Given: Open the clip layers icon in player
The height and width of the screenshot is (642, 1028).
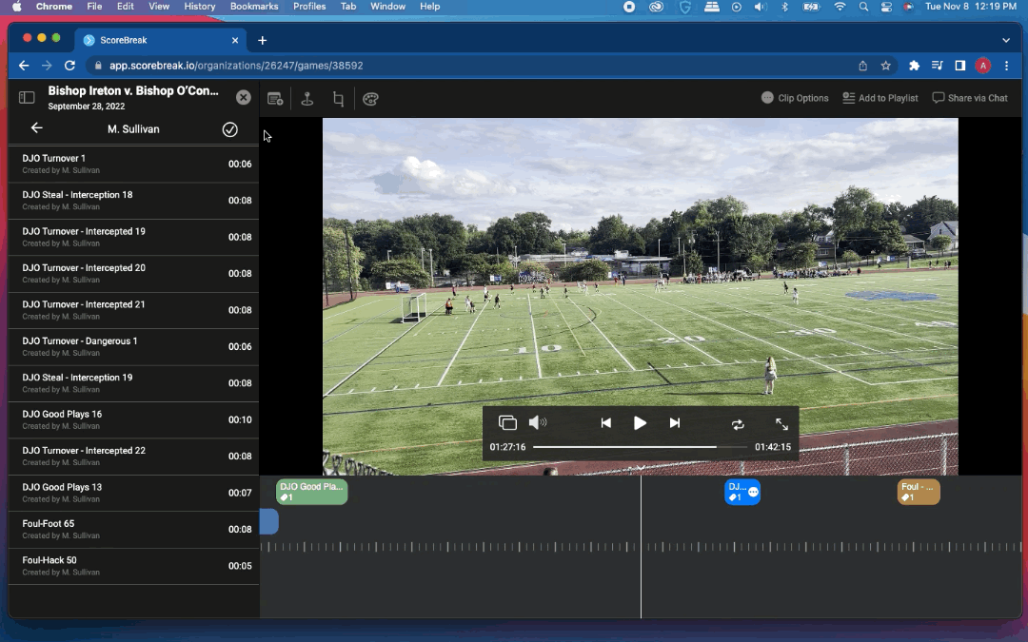Looking at the screenshot, I should tap(507, 422).
